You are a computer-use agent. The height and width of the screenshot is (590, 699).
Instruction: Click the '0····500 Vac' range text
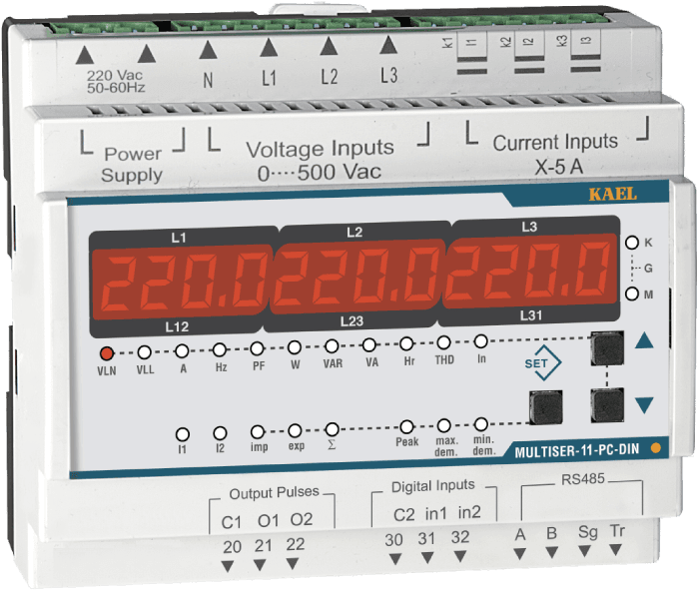click(x=320, y=172)
